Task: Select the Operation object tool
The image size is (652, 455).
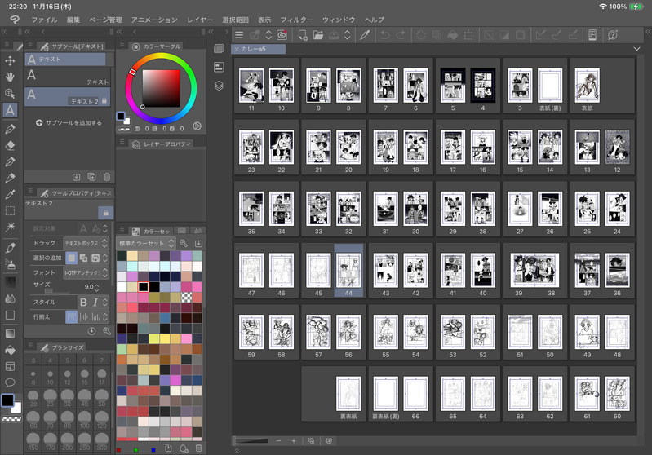Action: pos(10,94)
